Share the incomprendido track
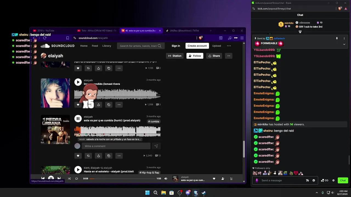The height and width of the screenshot is (197, 351). (98, 105)
